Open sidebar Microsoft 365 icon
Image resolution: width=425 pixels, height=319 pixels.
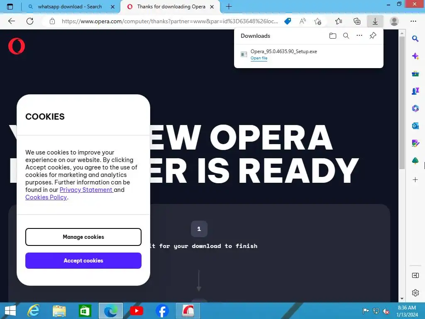click(415, 108)
